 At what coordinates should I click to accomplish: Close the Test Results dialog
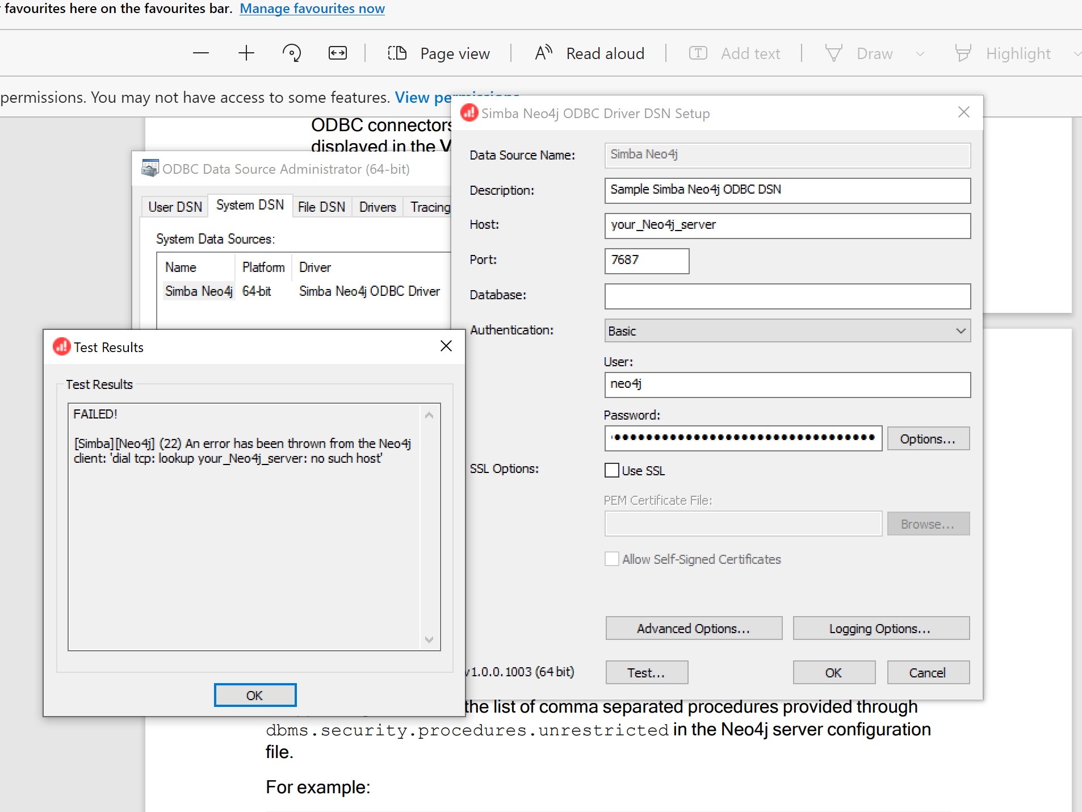coord(446,346)
